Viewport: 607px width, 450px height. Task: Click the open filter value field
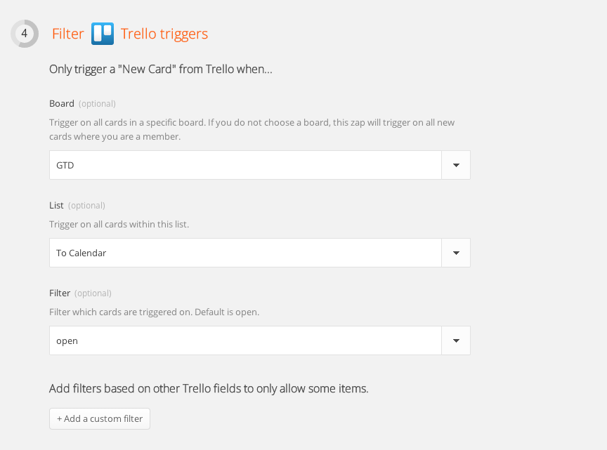pyautogui.click(x=245, y=341)
